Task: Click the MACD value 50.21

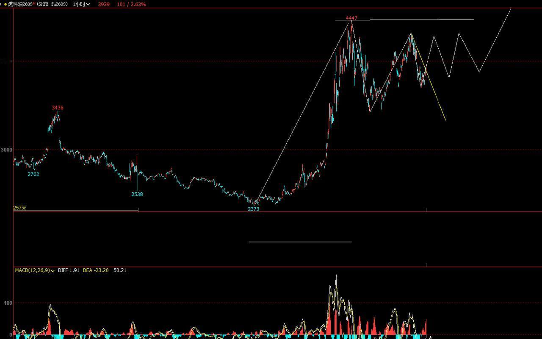Action: point(120,270)
